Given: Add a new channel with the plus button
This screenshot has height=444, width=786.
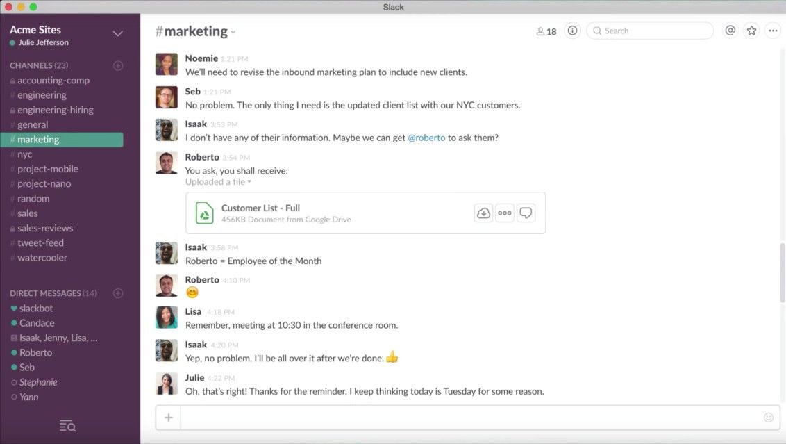Looking at the screenshot, I should pos(118,65).
